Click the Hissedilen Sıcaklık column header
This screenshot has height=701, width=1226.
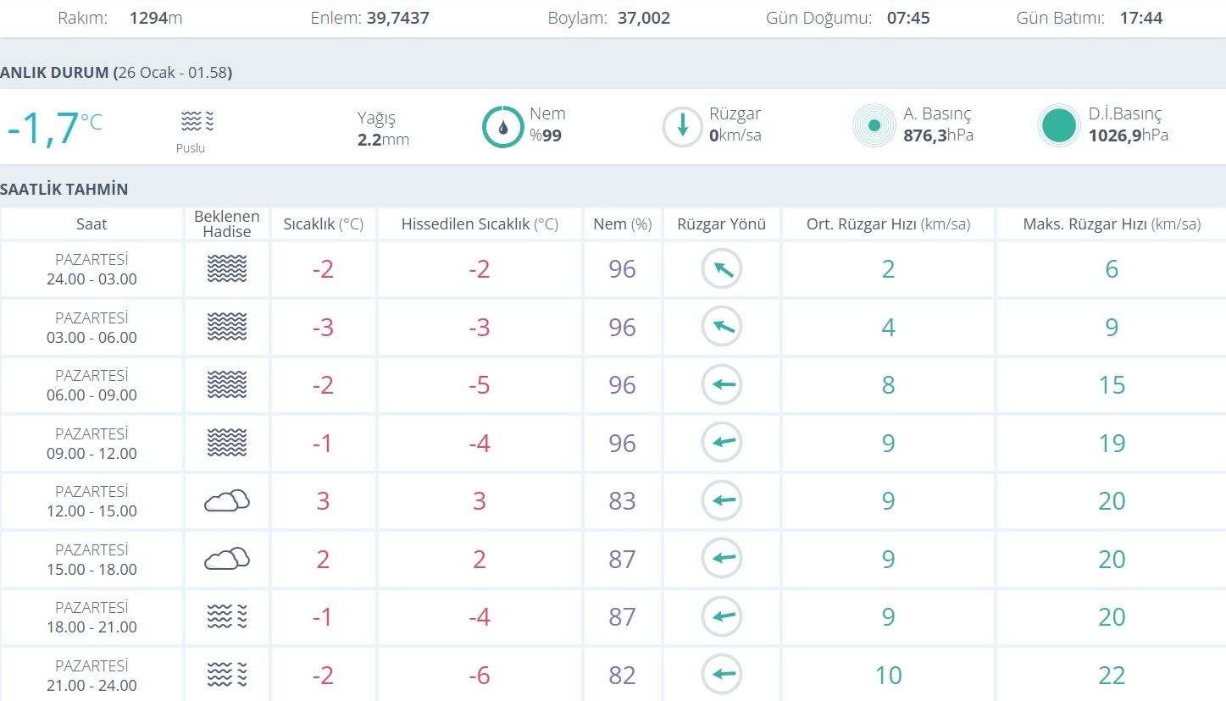(x=480, y=224)
